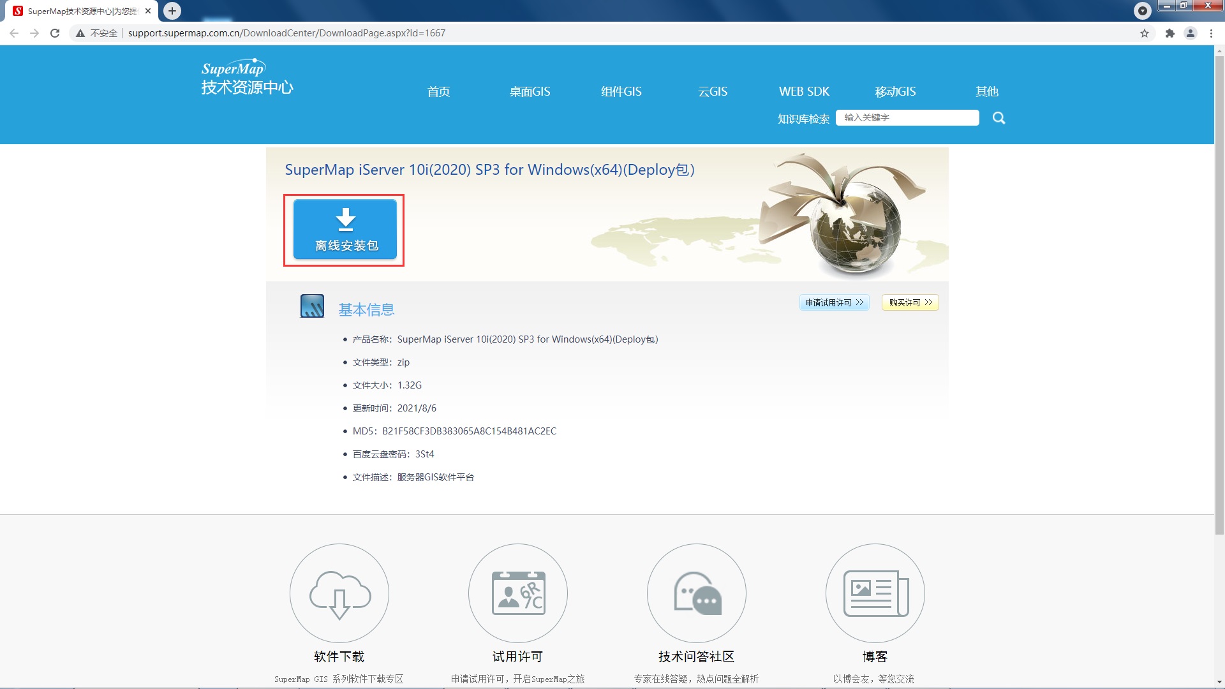Click the 软件下载 cloud download icon
The width and height of the screenshot is (1225, 689).
pos(339,593)
